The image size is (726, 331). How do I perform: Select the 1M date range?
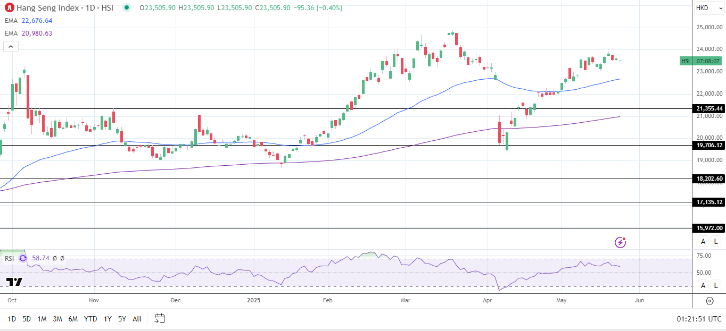tap(42, 319)
